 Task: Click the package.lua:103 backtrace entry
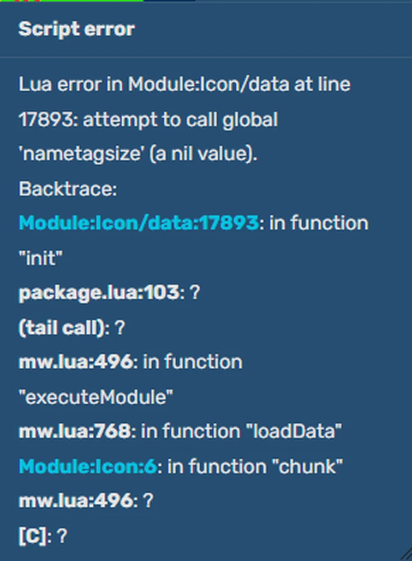click(99, 293)
